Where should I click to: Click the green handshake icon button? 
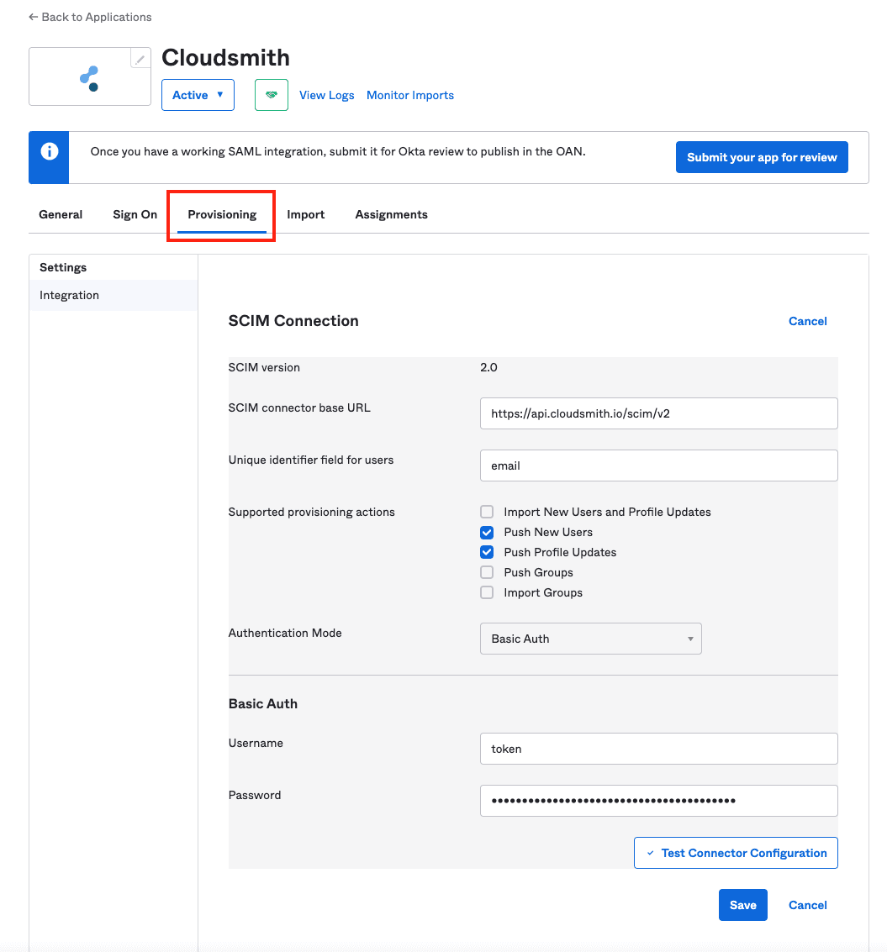coord(271,95)
